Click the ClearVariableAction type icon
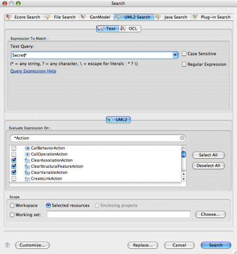 pyautogui.click(x=27, y=172)
